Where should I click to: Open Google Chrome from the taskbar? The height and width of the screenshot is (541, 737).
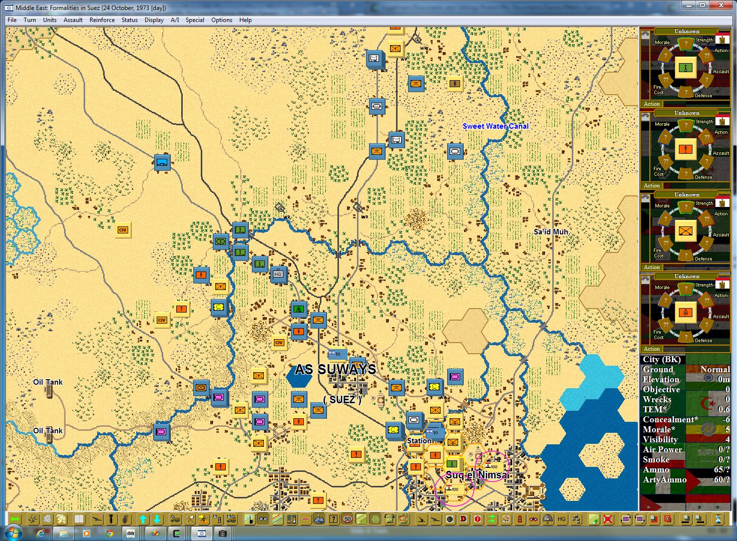tap(110, 533)
